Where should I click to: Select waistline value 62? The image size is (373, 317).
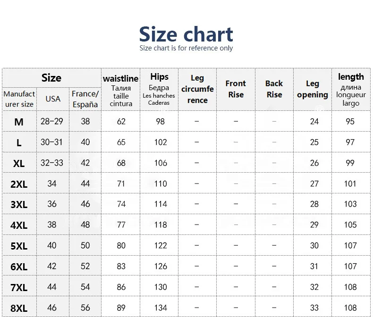point(121,121)
